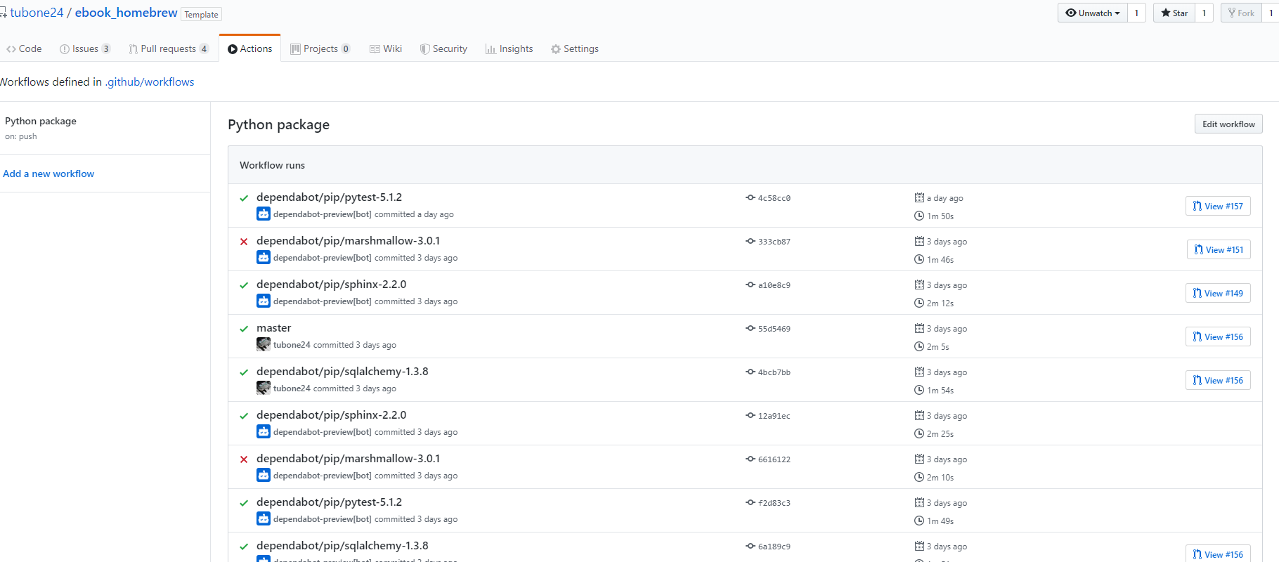Open the .github/workflows link
The image size is (1279, 562).
pyautogui.click(x=150, y=81)
